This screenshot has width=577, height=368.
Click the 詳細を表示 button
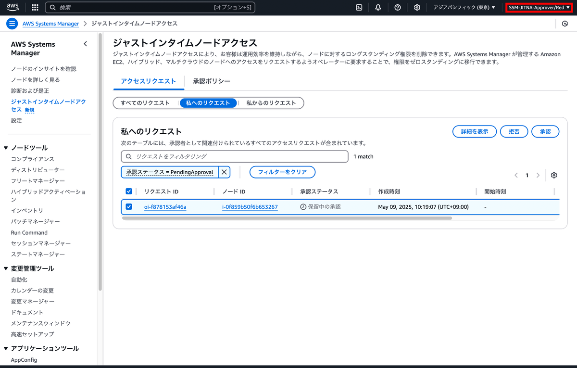pos(475,131)
